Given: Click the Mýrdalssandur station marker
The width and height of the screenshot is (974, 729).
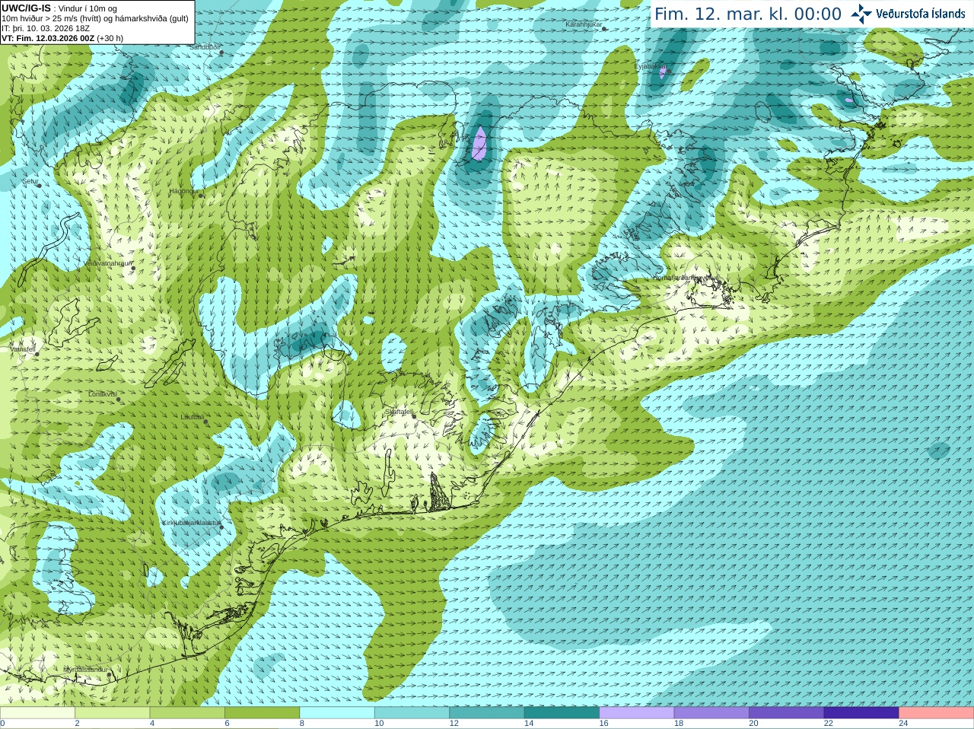Looking at the screenshot, I should [110, 674].
